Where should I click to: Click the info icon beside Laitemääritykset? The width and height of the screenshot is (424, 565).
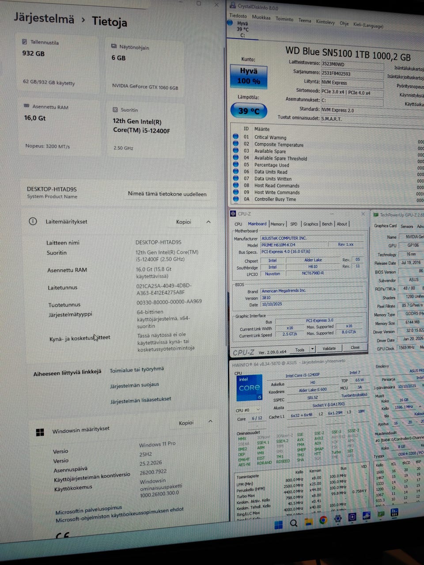click(33, 221)
